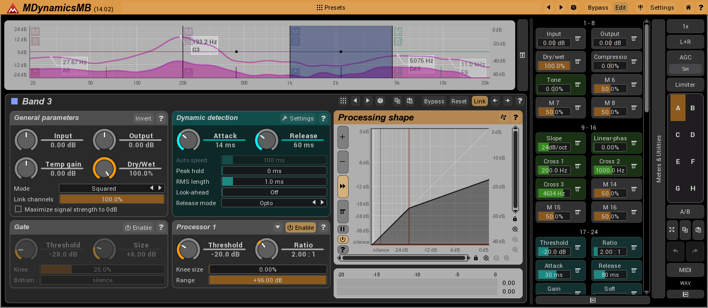Lock Processing shape vertical zoom

coord(515,219)
